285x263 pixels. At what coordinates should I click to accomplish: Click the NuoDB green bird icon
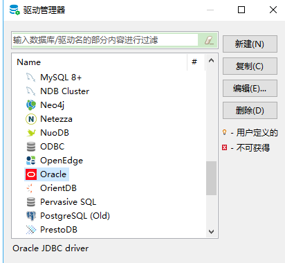31,133
